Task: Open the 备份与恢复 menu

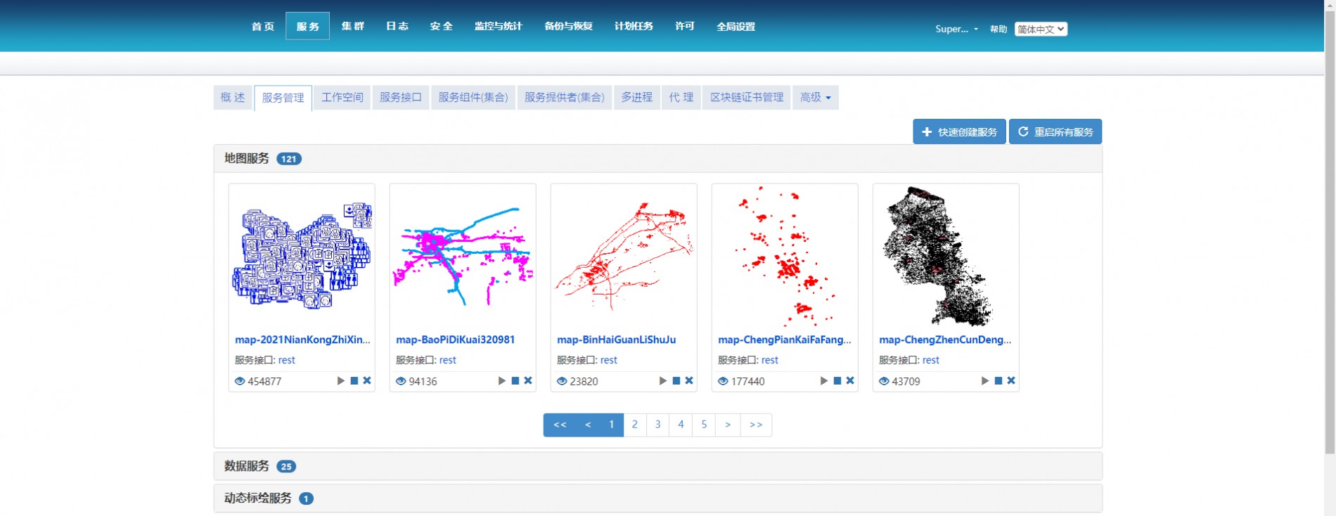Action: click(x=569, y=26)
